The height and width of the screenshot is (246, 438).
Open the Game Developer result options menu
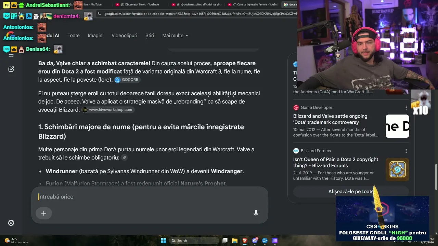pyautogui.click(x=406, y=108)
